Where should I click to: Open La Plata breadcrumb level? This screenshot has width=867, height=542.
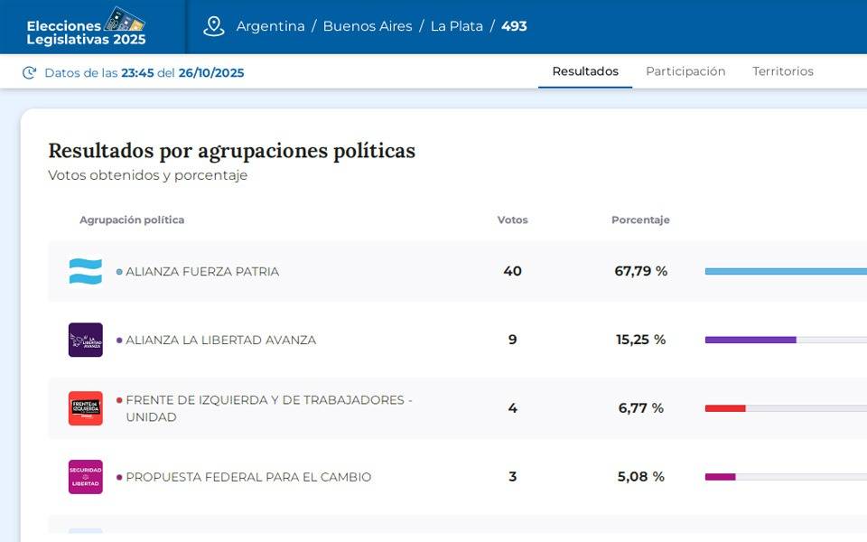(456, 26)
